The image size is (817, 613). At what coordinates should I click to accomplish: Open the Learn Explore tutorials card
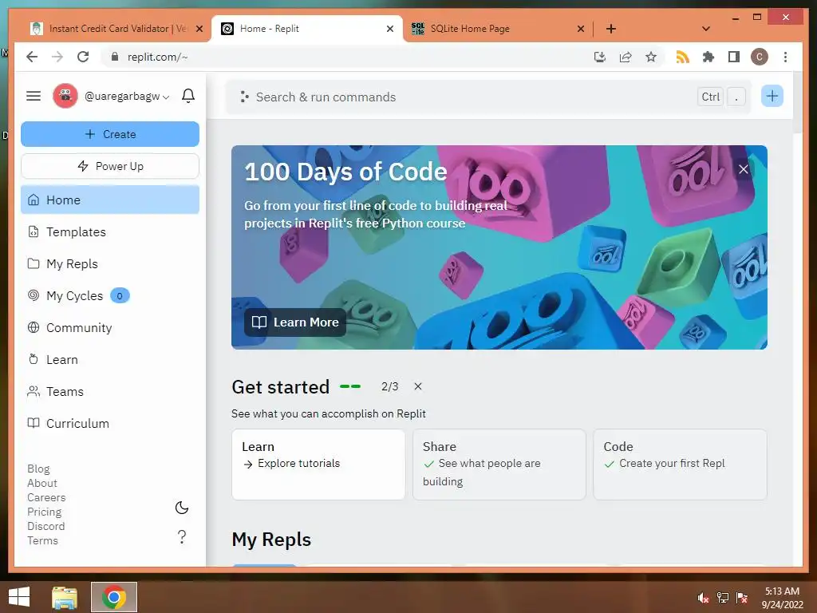tap(318, 465)
